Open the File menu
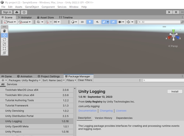 click(3, 7)
